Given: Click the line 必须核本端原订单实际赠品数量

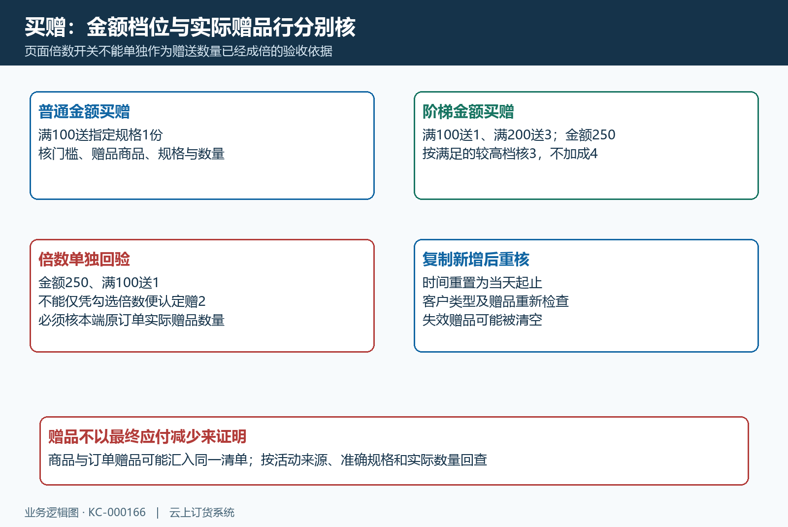Looking at the screenshot, I should tap(131, 320).
